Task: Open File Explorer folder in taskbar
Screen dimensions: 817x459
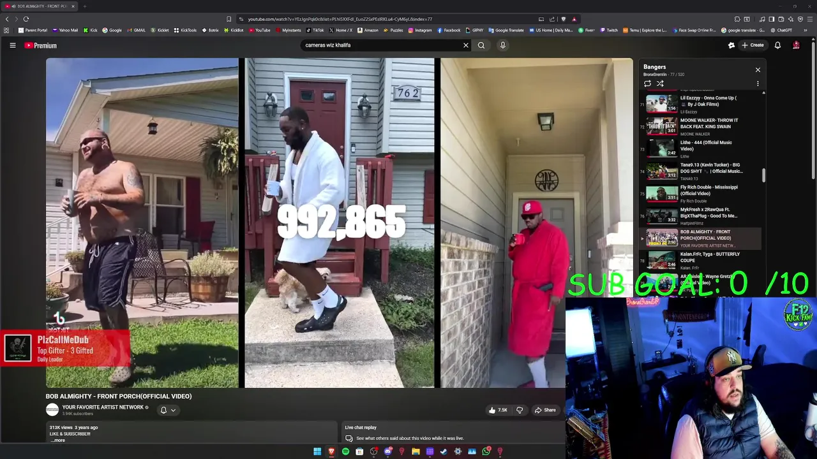Action: [416, 451]
